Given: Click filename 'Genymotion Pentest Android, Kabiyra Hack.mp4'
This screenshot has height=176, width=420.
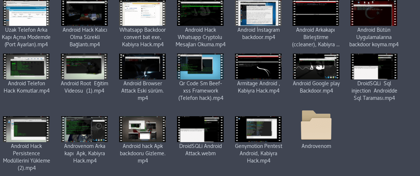Looking at the screenshot, I should [259, 153].
